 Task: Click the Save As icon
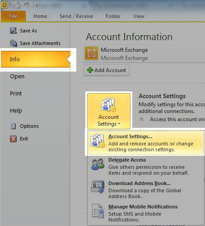14,31
